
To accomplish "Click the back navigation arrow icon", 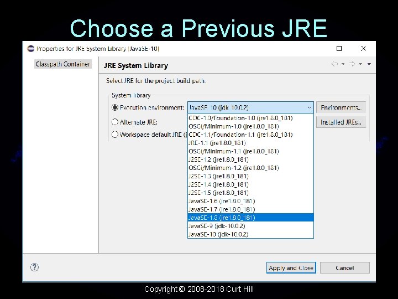I will [335, 64].
